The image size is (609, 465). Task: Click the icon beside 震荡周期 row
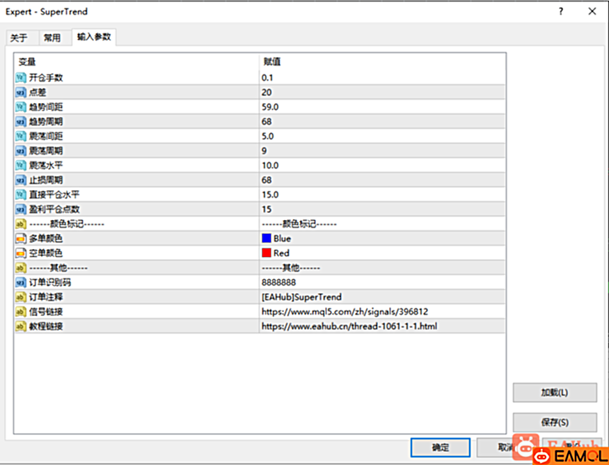pos(20,151)
